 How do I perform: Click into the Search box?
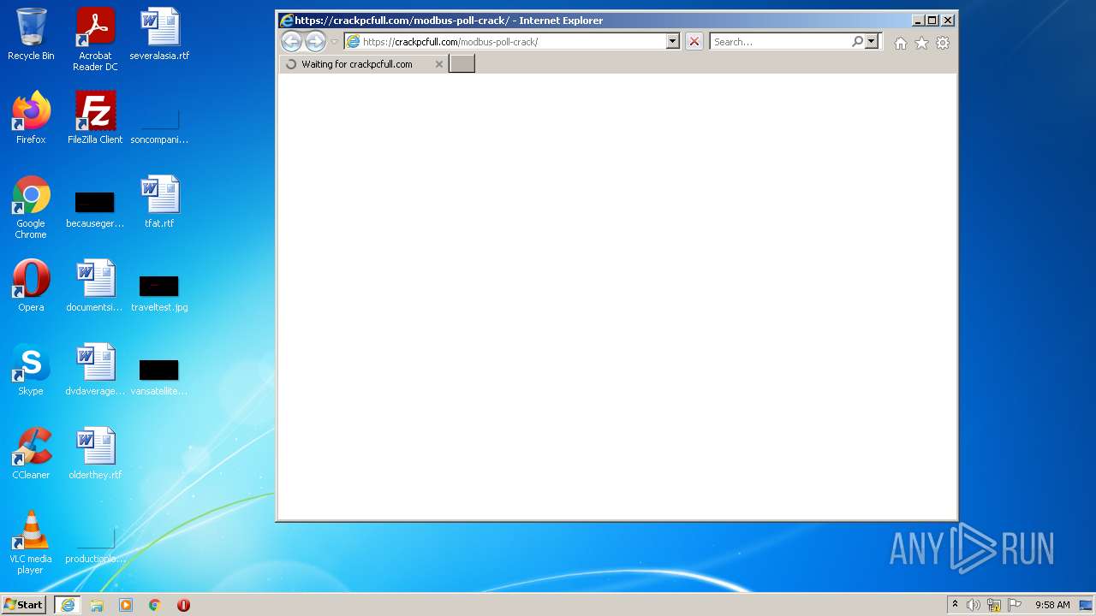click(779, 41)
